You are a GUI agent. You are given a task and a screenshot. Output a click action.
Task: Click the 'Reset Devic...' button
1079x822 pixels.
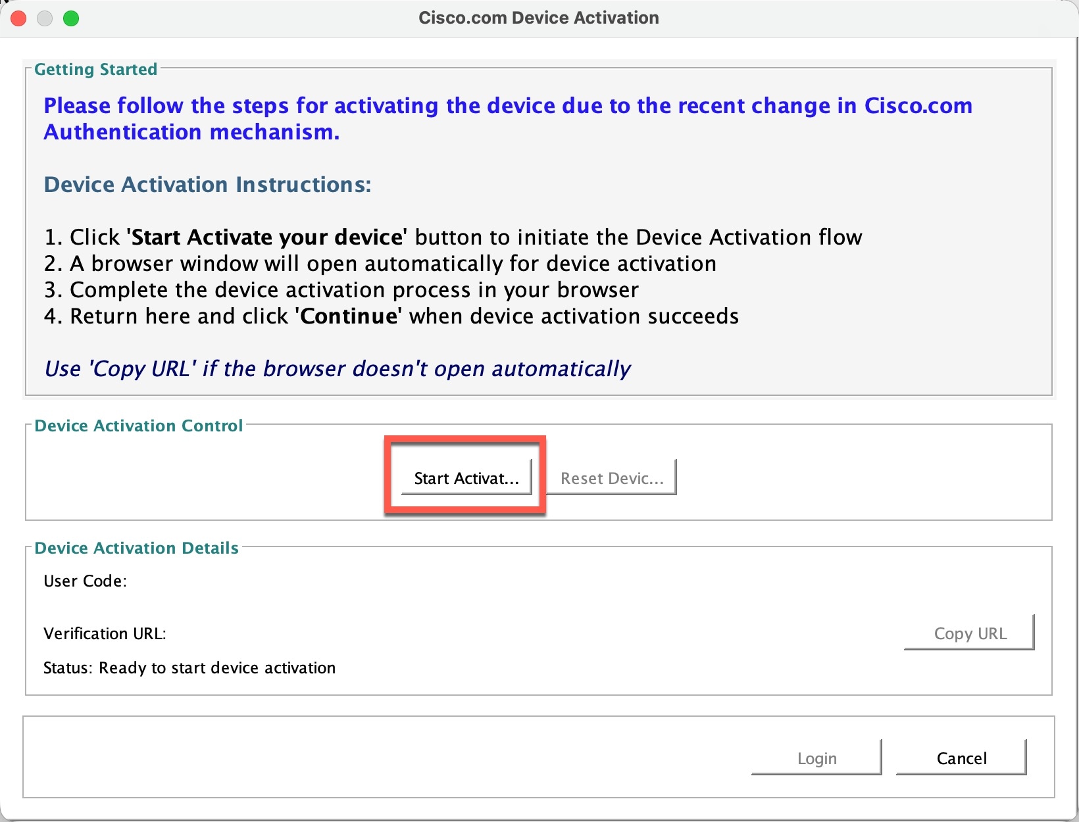611,478
